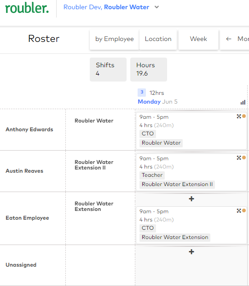Click the orange status dot on Anthony Edwards' shift
The height and width of the screenshot is (286, 249).
[x=244, y=117]
